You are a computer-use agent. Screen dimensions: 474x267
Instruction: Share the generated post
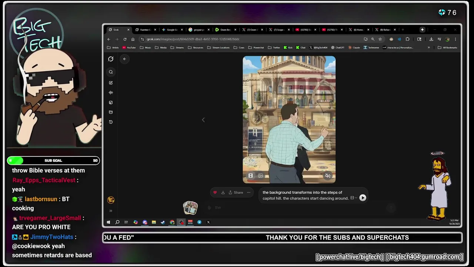(x=236, y=192)
